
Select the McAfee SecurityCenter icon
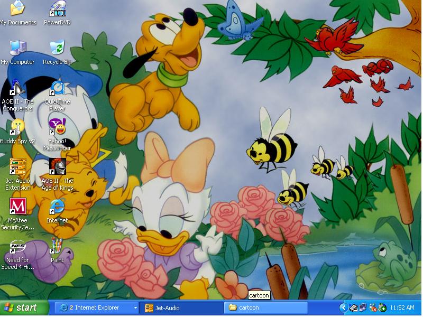[x=18, y=215]
